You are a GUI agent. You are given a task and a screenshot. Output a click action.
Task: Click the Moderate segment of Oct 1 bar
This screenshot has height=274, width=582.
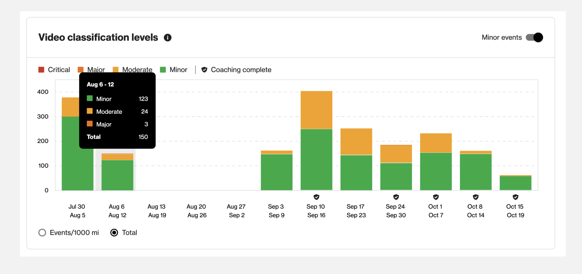[x=436, y=143]
